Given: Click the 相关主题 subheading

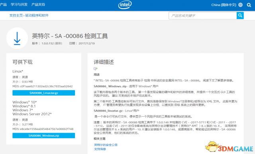Looking at the screenshot, I should 100,139.
